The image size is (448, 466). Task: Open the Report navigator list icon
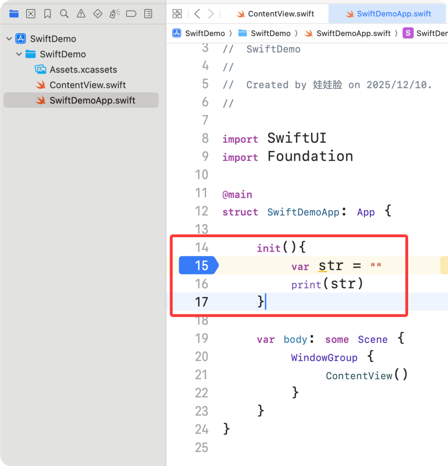[x=148, y=14]
